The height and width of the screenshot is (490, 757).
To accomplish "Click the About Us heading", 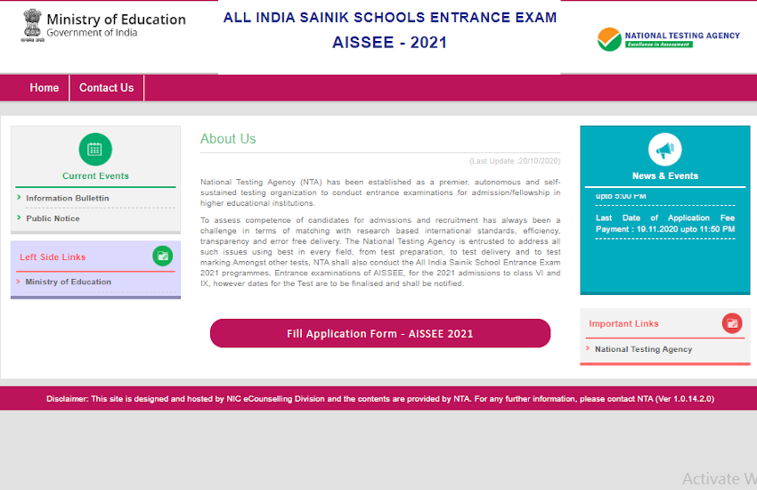I will pyautogui.click(x=228, y=139).
